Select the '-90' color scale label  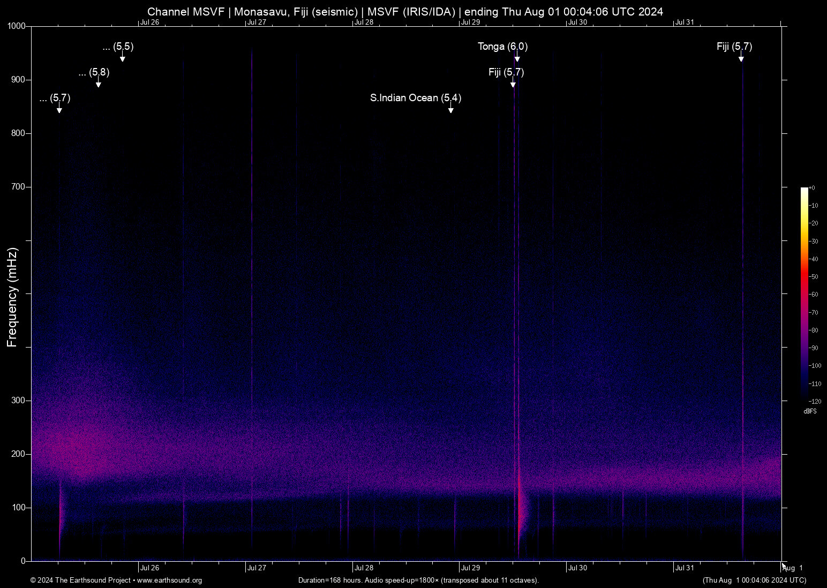pos(814,348)
